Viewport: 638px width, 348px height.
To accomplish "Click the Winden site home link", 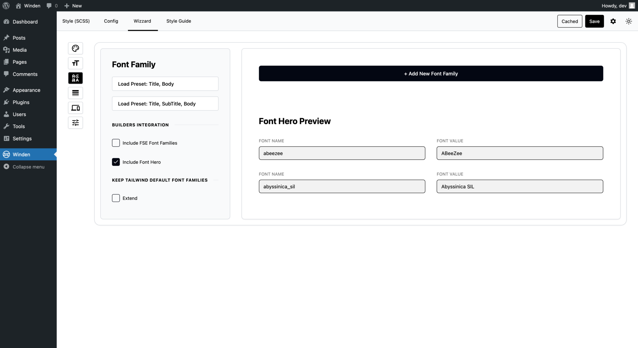I will pos(28,6).
